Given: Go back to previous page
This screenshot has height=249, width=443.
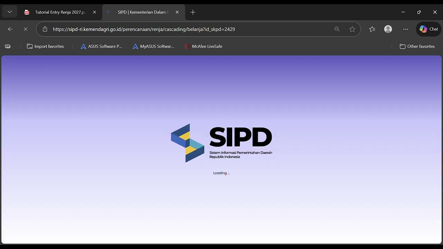Looking at the screenshot, I should (10, 29).
